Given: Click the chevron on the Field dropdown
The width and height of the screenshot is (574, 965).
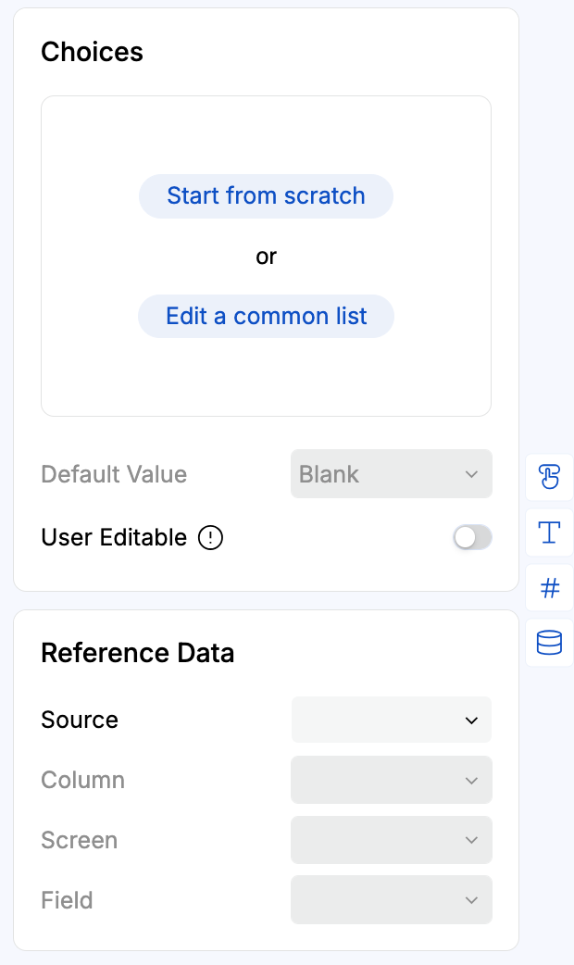Looking at the screenshot, I should [x=471, y=899].
